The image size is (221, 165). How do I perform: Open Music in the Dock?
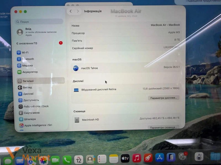[x=136, y=158]
